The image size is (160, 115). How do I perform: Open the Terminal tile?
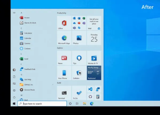64,93
